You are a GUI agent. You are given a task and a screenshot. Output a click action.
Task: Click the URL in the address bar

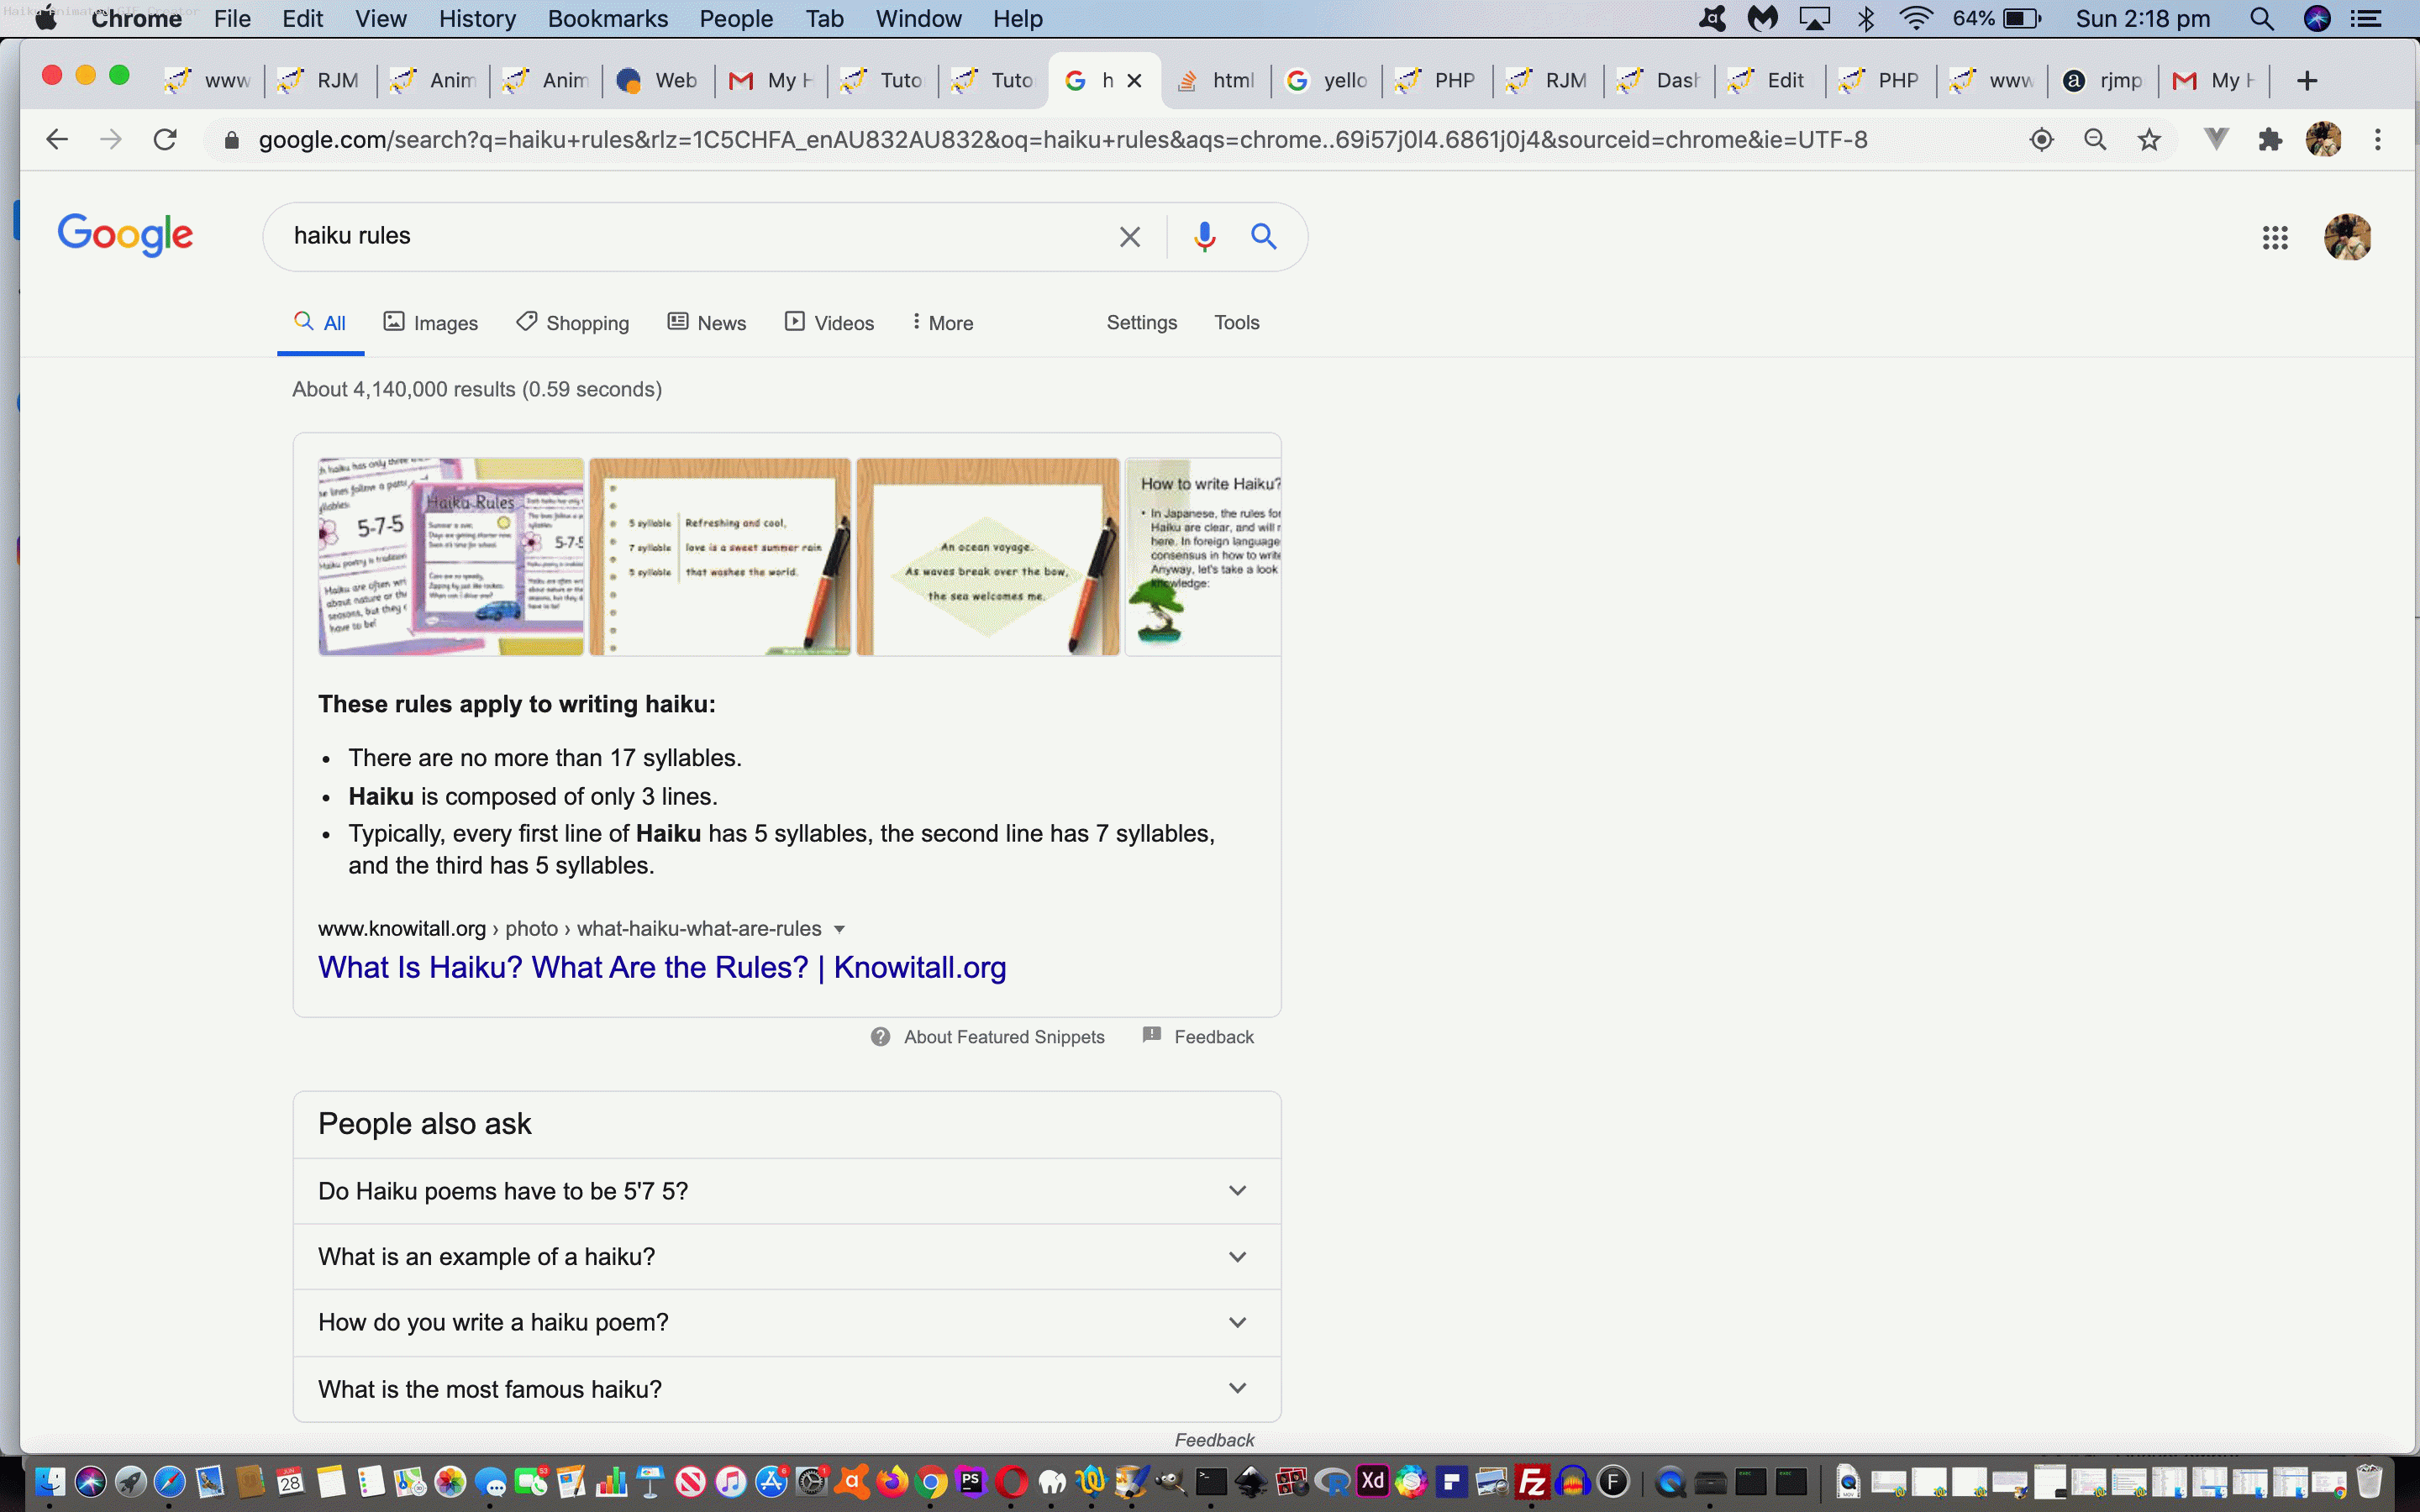[x=1063, y=140]
